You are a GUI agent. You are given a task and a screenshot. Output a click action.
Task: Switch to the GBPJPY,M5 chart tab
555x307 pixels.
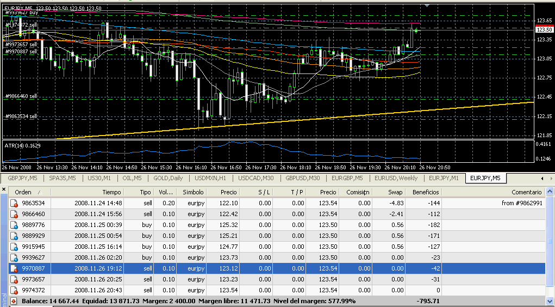coord(22,178)
